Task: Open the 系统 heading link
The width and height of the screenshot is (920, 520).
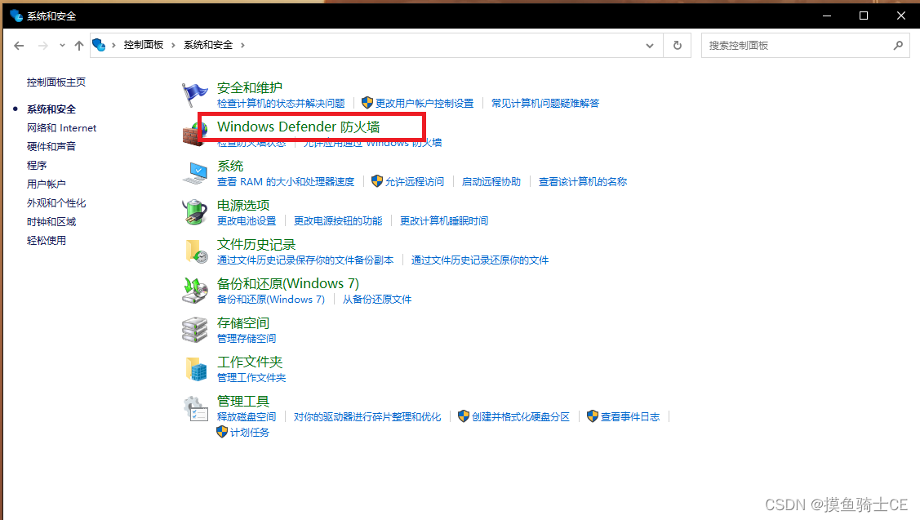Action: [230, 166]
